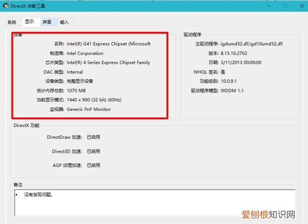
Task: Click the 估计内存总数 label
Action: click(50, 91)
